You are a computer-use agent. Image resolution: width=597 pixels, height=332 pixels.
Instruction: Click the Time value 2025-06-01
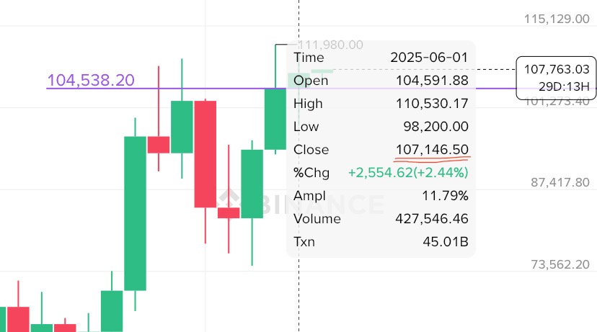pos(429,58)
